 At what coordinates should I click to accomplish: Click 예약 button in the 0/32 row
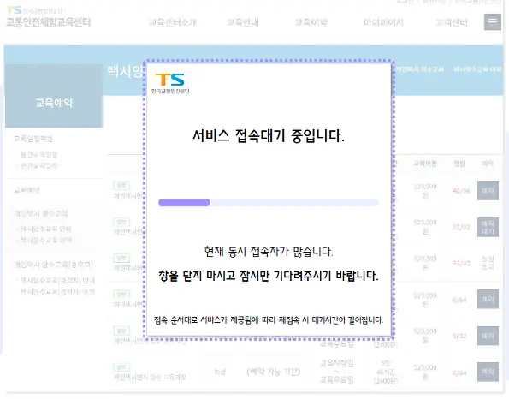(488, 336)
